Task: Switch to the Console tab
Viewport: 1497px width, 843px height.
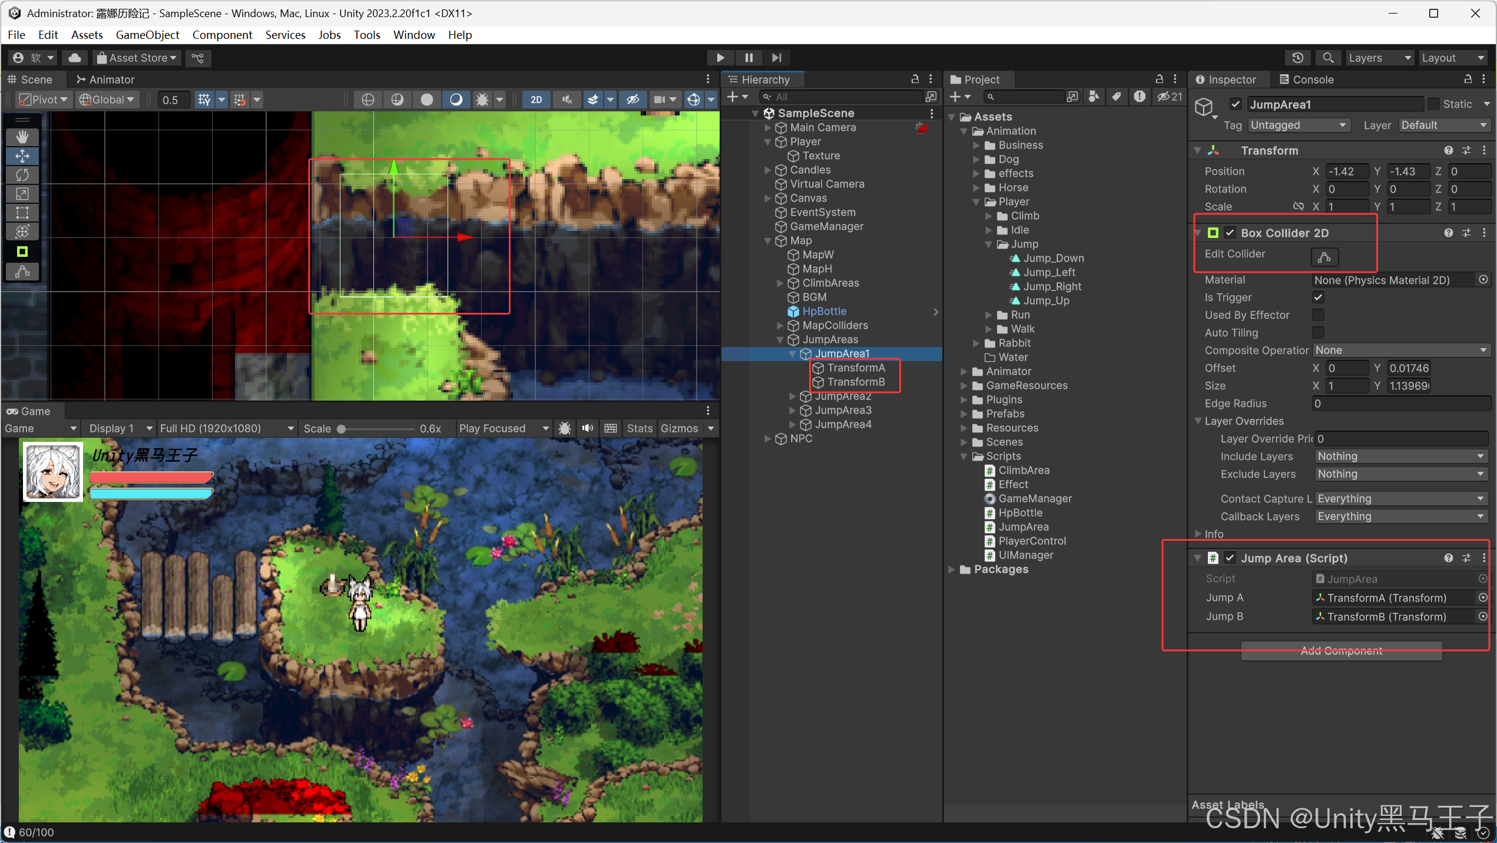Action: (1306, 80)
